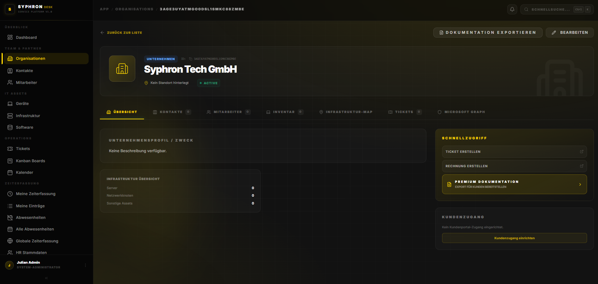
Task: Click the Schnellsuche search field
Action: click(x=557, y=9)
